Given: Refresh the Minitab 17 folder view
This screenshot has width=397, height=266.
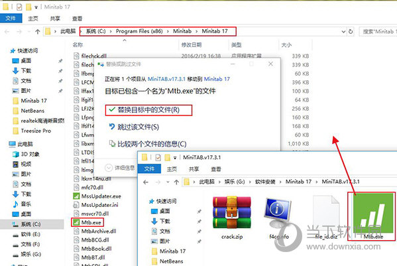Looking at the screenshot, I should [351, 31].
